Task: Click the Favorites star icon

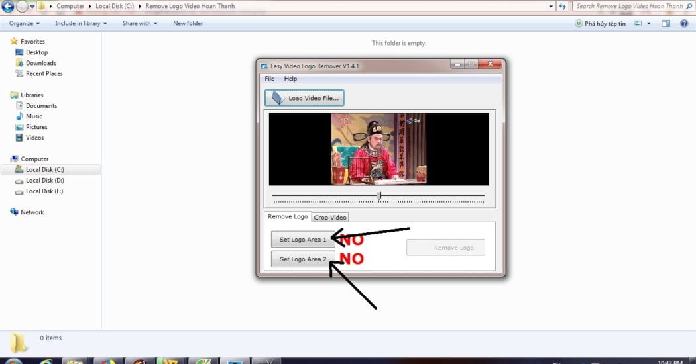Action: pyautogui.click(x=14, y=41)
